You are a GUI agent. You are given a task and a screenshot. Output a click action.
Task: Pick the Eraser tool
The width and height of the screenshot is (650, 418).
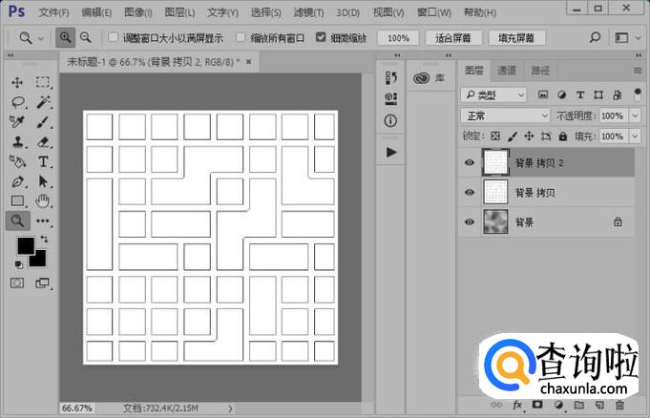(x=43, y=142)
